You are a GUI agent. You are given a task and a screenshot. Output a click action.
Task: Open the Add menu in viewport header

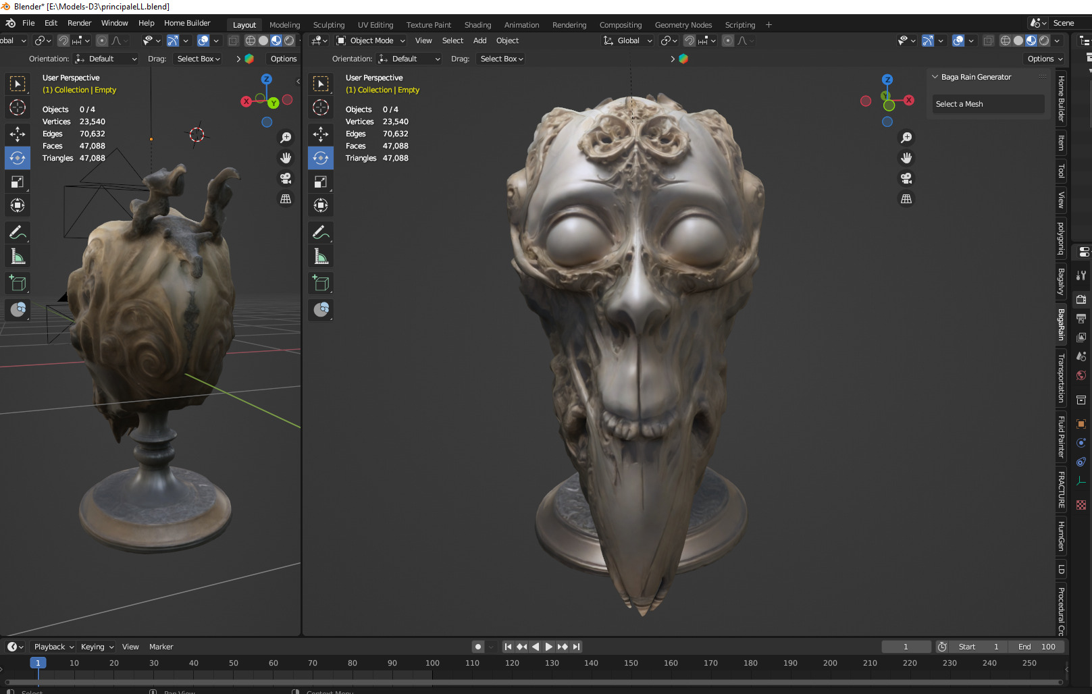pos(479,41)
